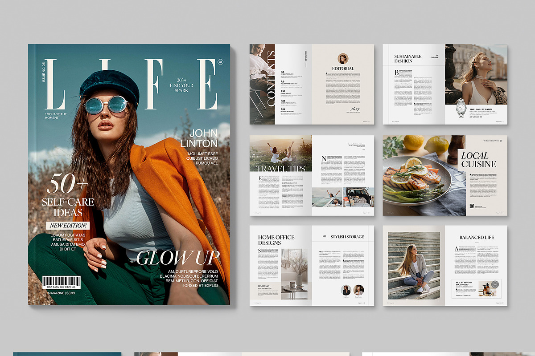This screenshot has width=535, height=356.
Task: Click the barcode on the magazine cover
Action: pyautogui.click(x=62, y=282)
